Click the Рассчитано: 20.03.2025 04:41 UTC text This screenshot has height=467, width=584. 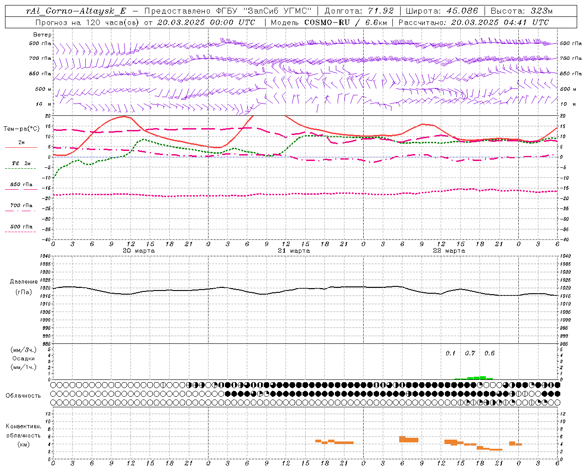pyautogui.click(x=473, y=22)
